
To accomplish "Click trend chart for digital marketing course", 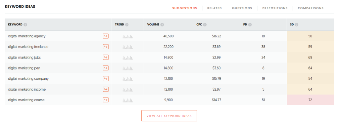I will point(127,100).
